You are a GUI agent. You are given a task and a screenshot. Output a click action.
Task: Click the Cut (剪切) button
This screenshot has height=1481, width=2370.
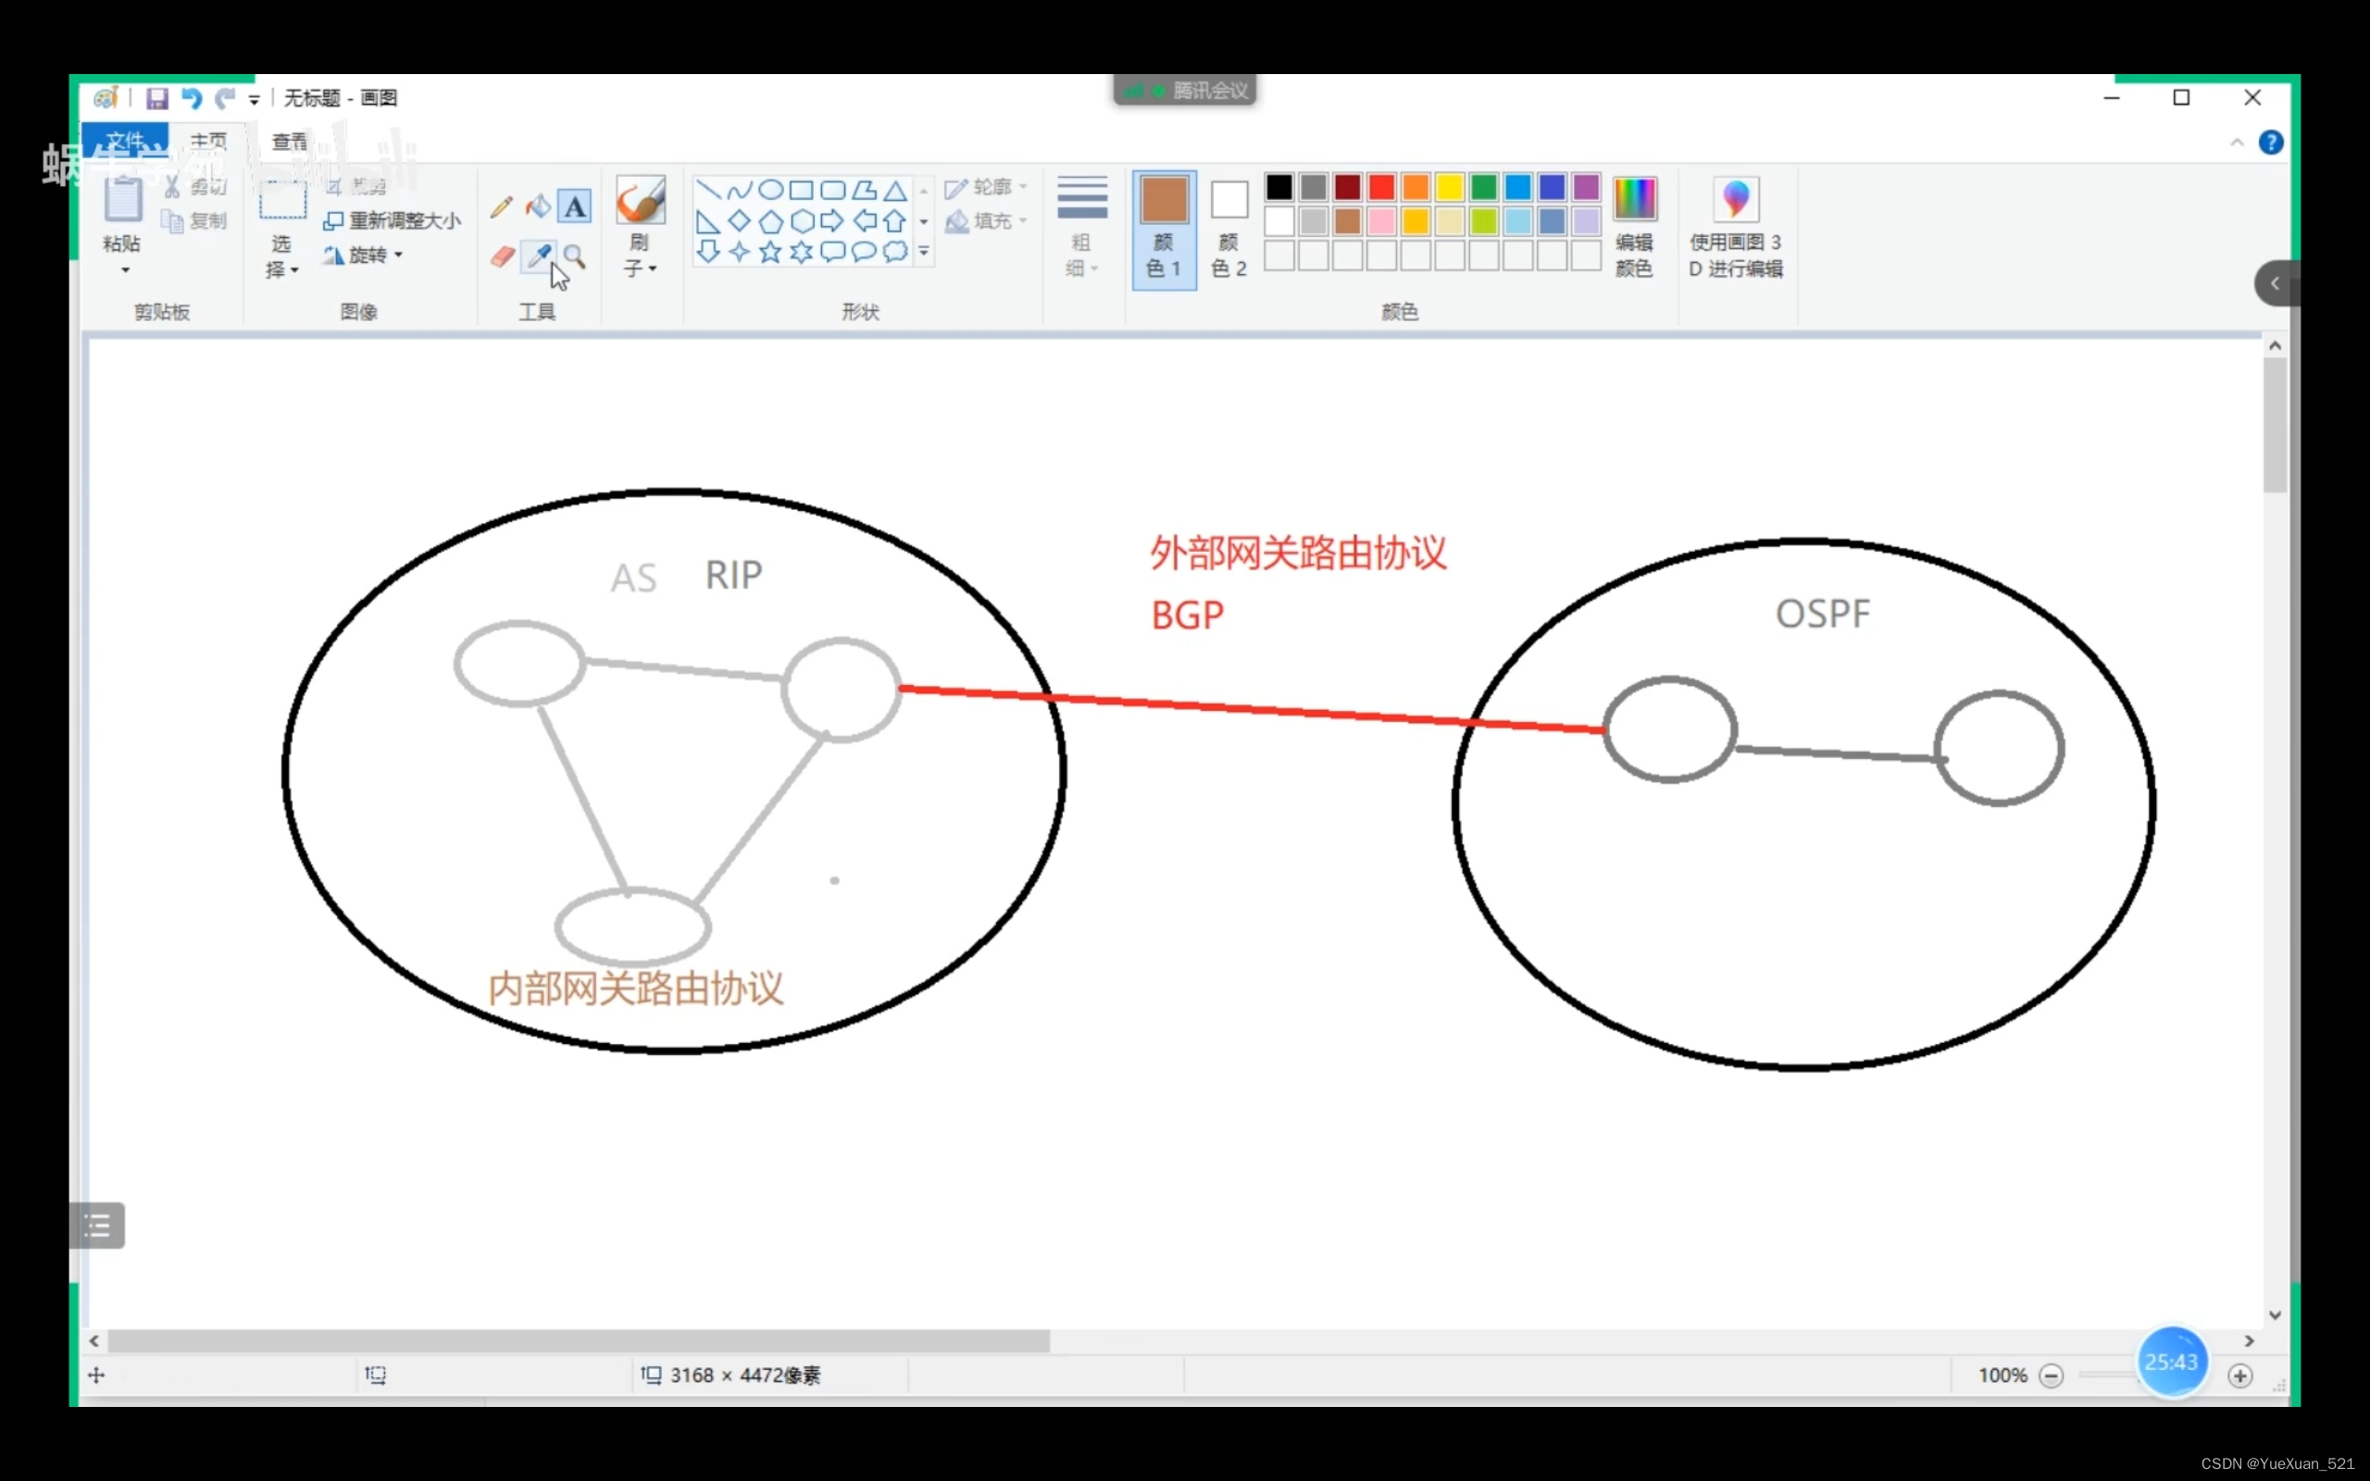[195, 186]
